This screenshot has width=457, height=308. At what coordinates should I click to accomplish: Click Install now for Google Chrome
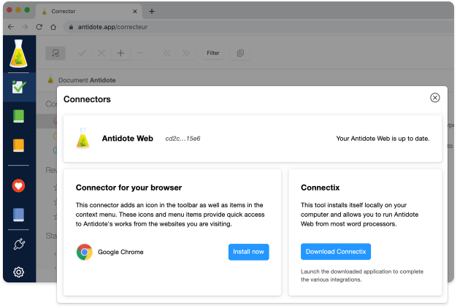(x=249, y=252)
